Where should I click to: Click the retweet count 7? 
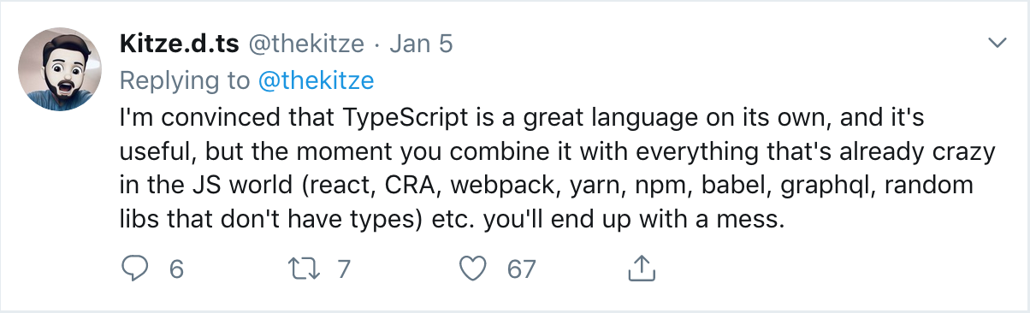[x=344, y=269]
